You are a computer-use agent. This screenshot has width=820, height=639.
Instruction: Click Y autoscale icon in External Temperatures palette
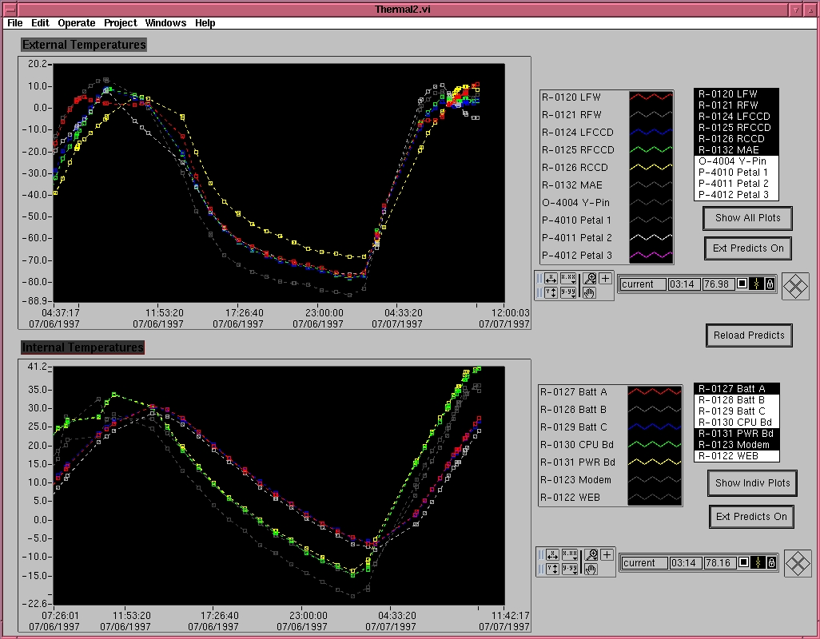coord(550,293)
